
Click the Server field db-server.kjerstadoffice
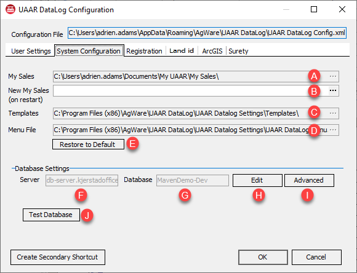(82, 180)
